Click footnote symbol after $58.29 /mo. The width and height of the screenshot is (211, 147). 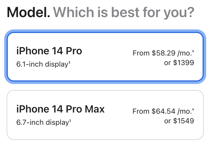(x=193, y=52)
